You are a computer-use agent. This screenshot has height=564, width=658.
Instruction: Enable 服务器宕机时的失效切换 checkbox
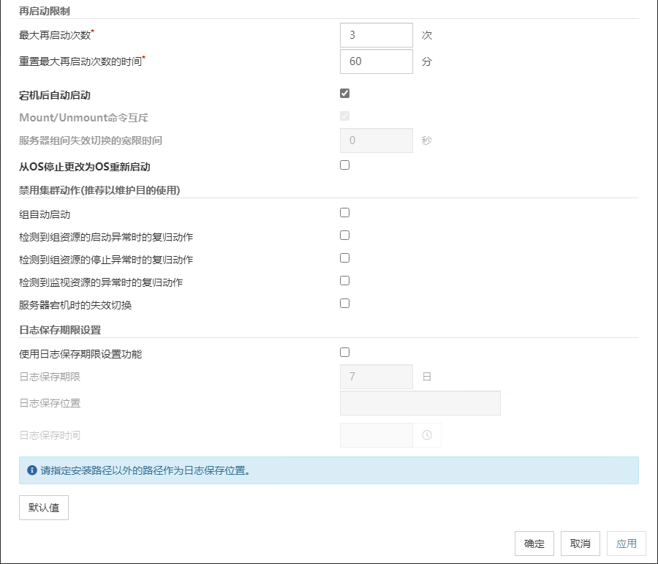tap(345, 304)
